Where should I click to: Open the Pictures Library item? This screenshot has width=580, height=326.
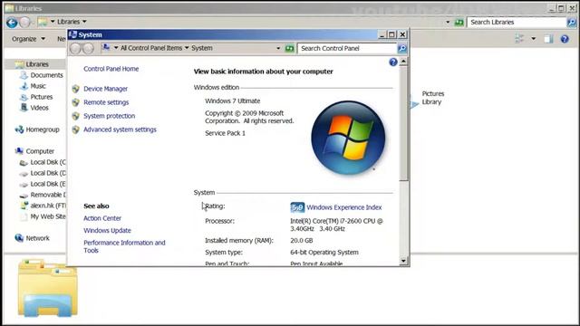[x=433, y=98]
